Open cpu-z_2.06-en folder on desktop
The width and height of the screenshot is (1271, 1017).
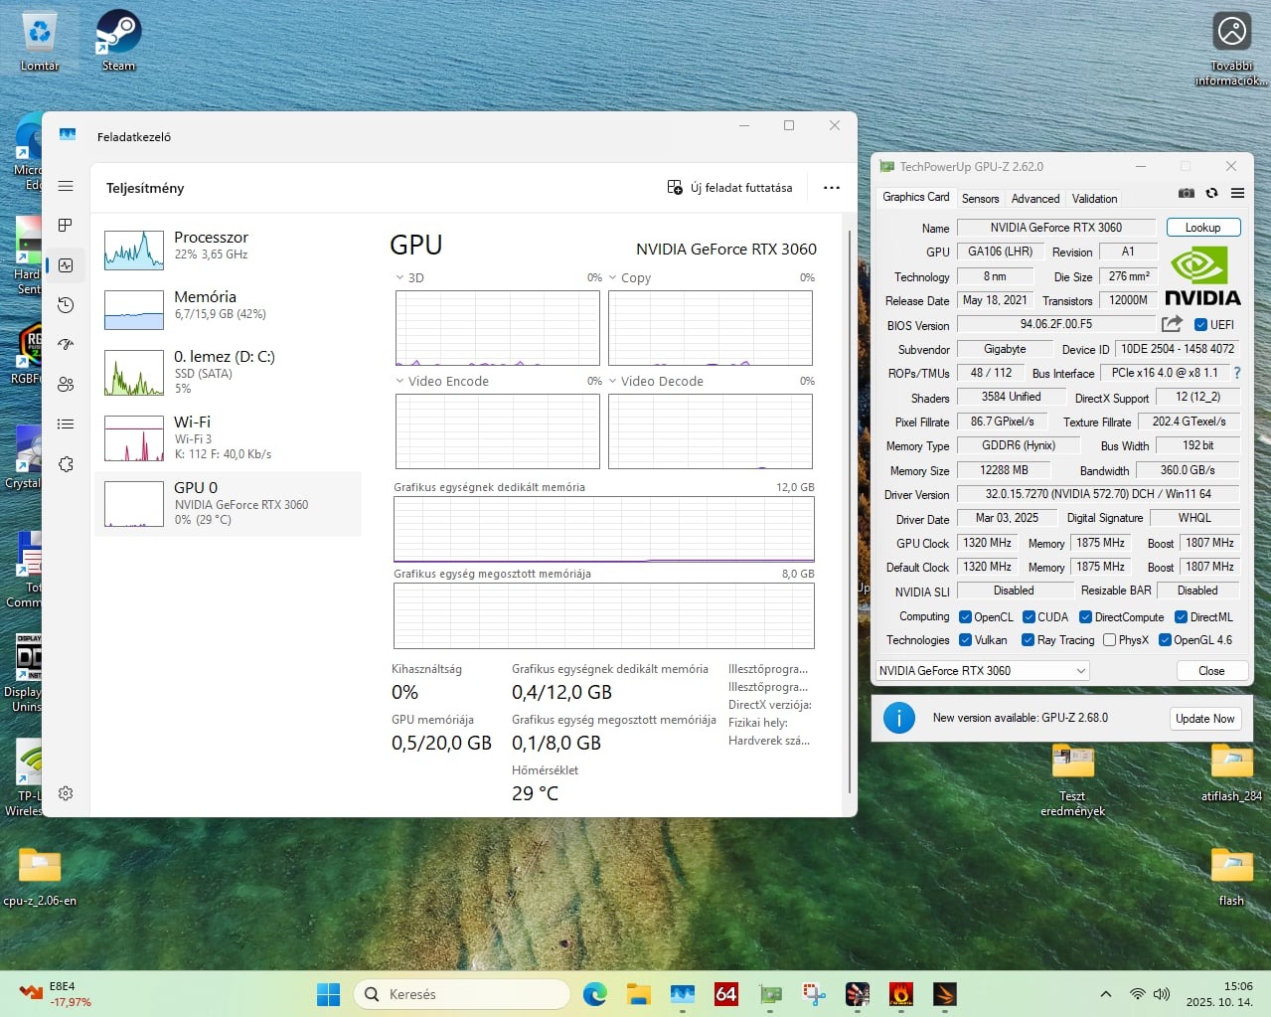pyautogui.click(x=40, y=877)
